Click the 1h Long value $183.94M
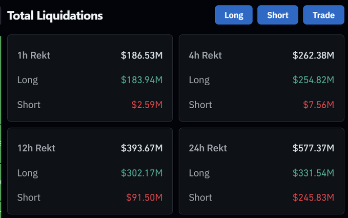Viewport: 348px width, 218px height. (141, 80)
